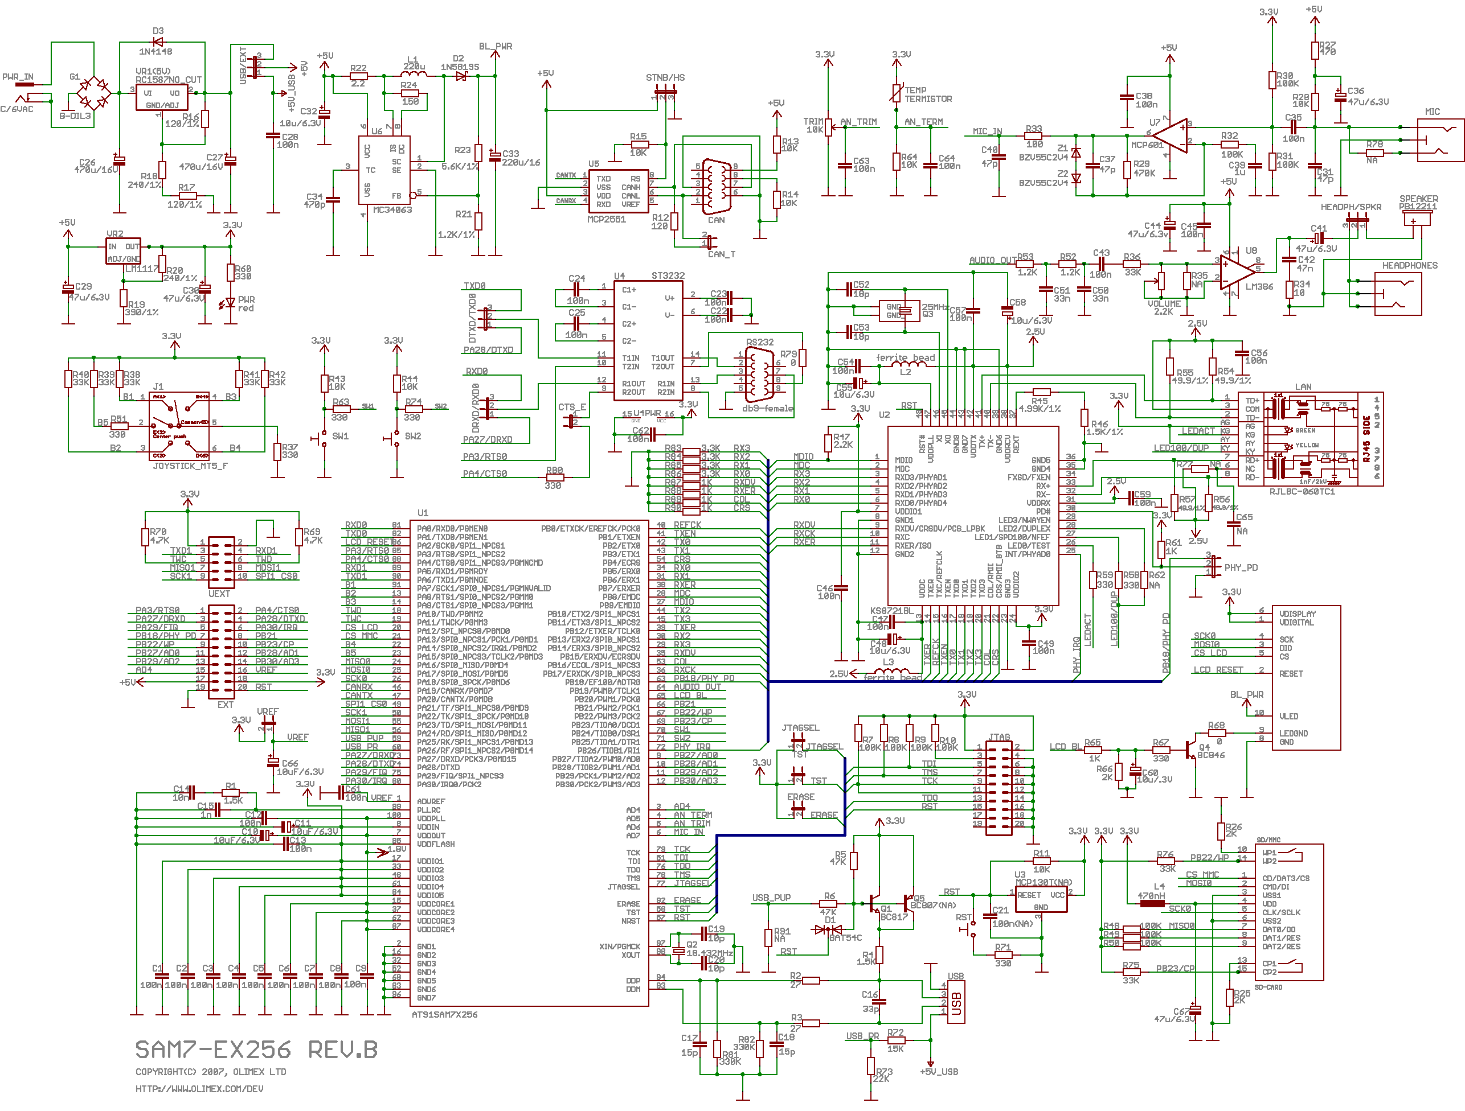Click the D1 BAT54C diode symbol

829,929
